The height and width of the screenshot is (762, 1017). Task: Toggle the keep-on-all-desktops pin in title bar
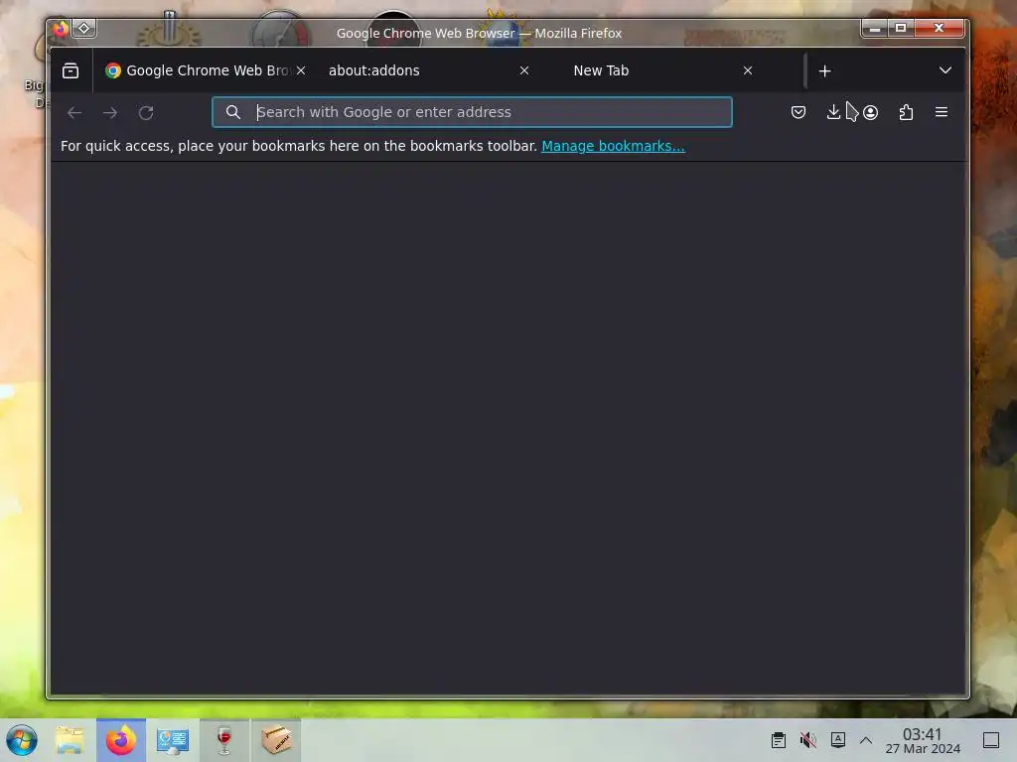tap(84, 29)
